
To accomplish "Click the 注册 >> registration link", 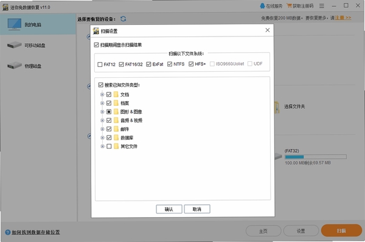I will click(343, 18).
